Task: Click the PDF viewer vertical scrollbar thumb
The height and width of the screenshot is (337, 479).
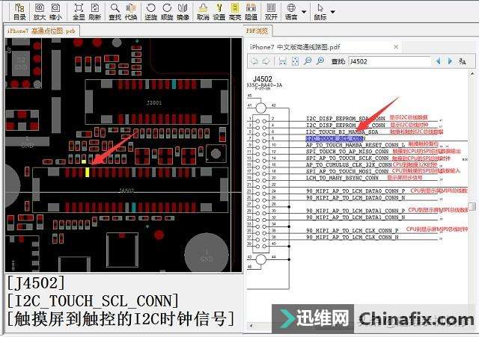Action: [472, 206]
